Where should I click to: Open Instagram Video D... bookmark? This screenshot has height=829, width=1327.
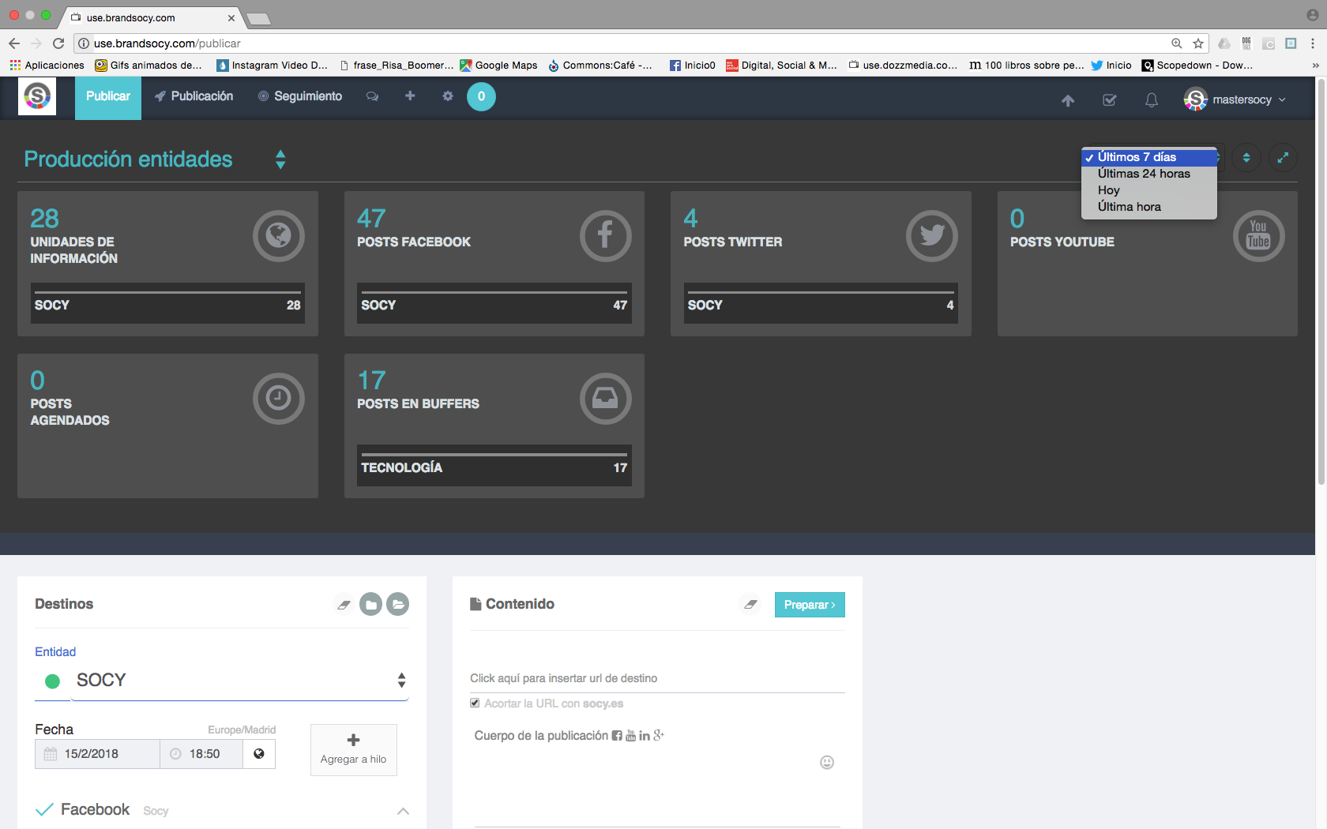[272, 66]
